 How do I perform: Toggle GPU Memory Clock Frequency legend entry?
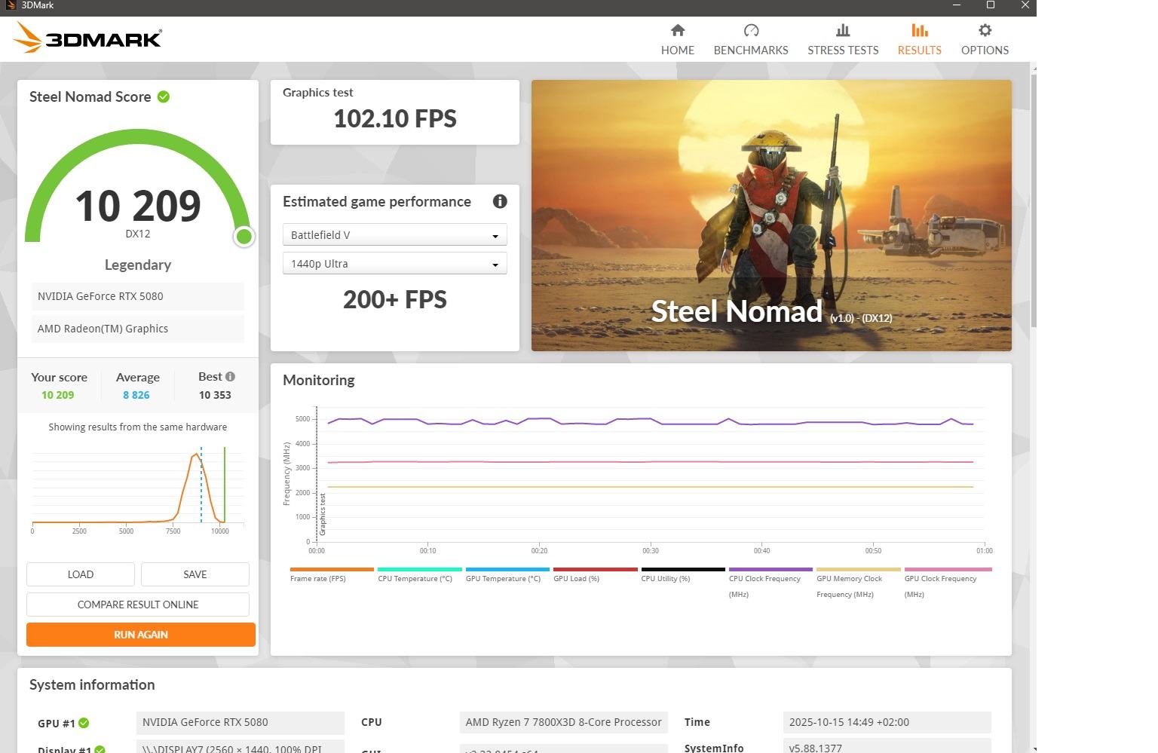(858, 583)
